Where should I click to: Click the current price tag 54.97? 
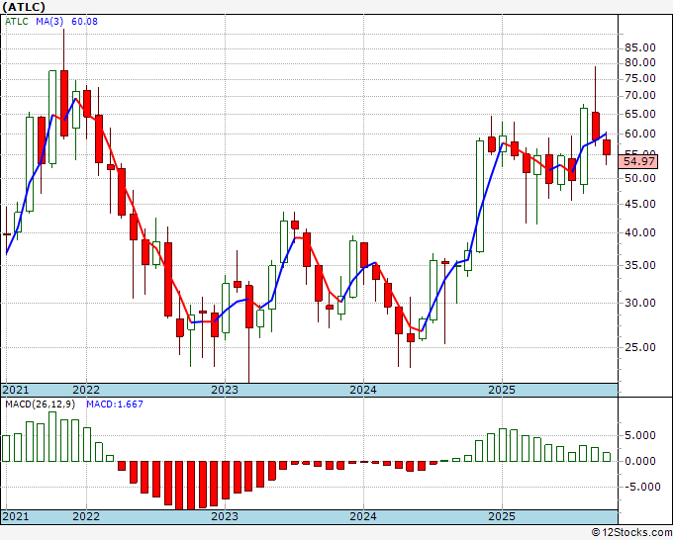(x=638, y=161)
